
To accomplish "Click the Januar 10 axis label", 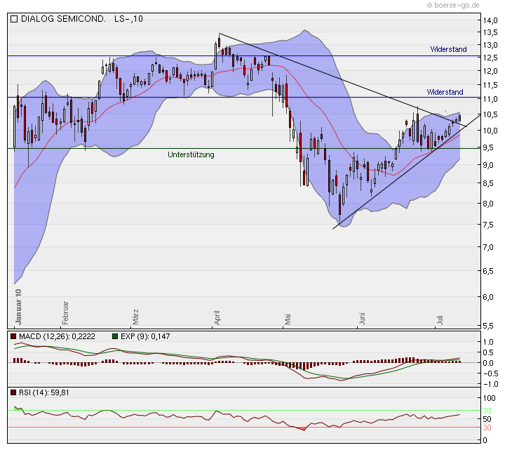I will 18,307.
